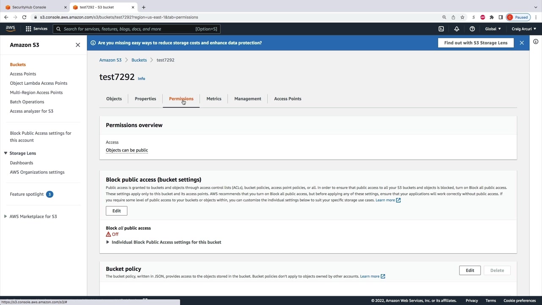The image size is (542, 305).
Task: Open the Access Points tab
Action: click(288, 99)
